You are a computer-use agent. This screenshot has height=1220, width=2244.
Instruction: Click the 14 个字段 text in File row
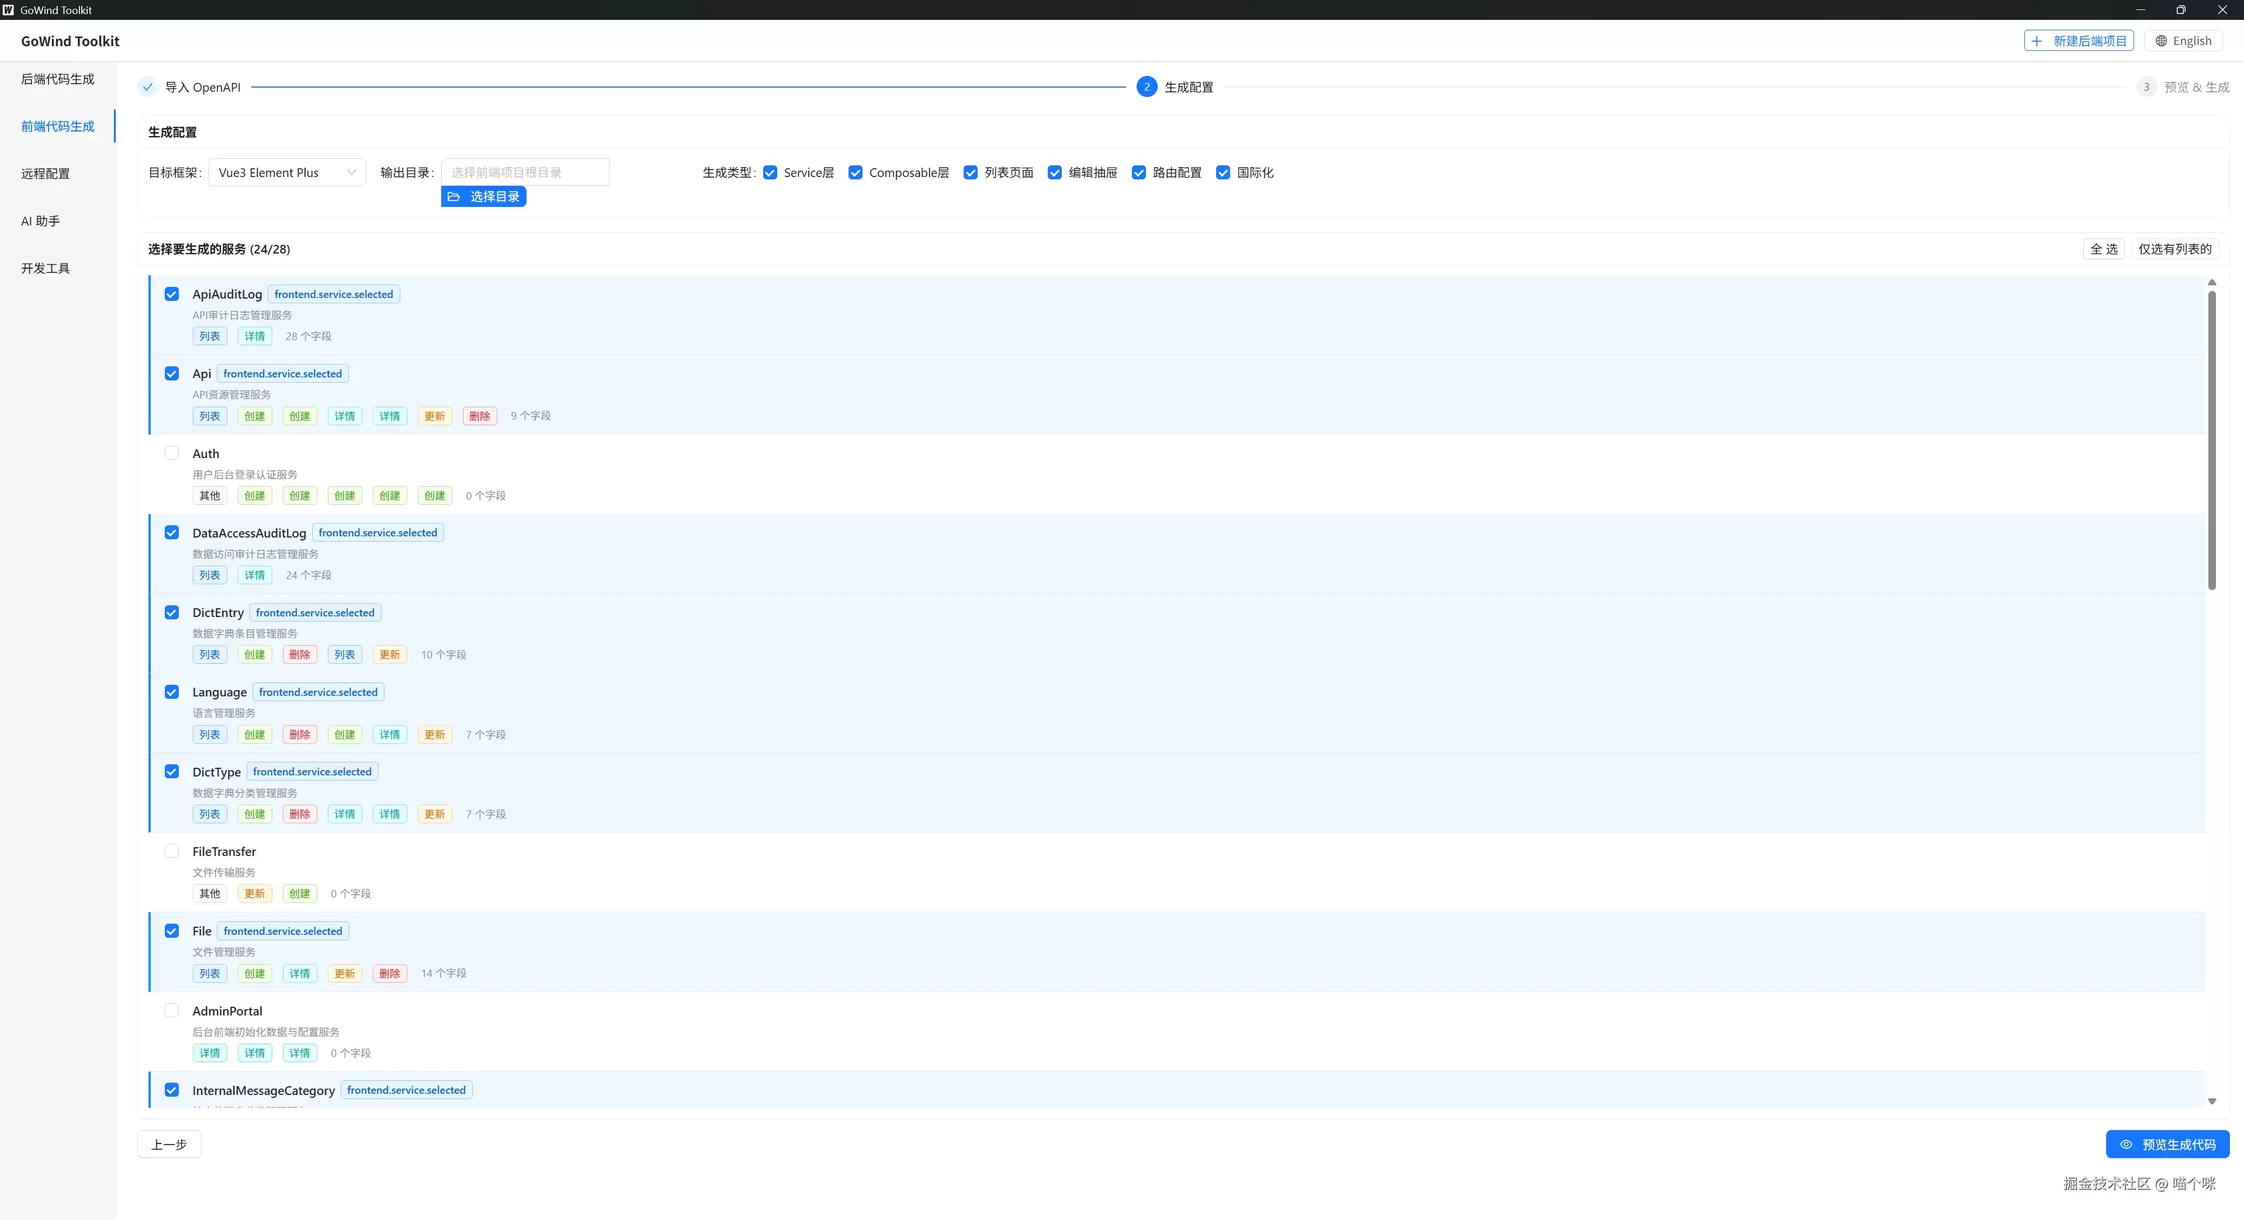tap(444, 973)
